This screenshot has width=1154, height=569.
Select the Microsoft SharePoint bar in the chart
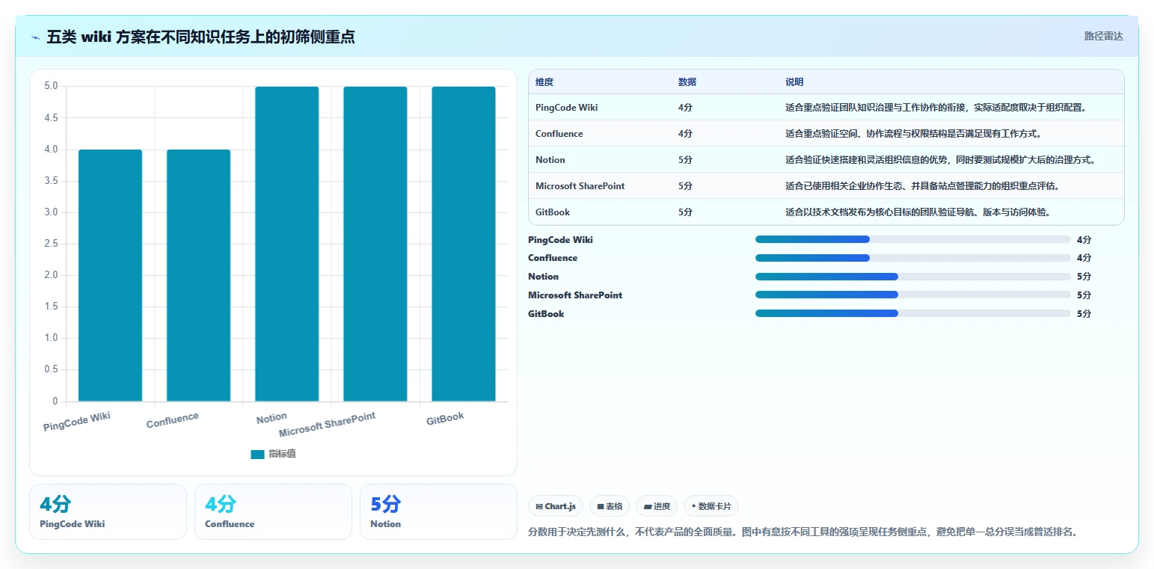(x=375, y=244)
